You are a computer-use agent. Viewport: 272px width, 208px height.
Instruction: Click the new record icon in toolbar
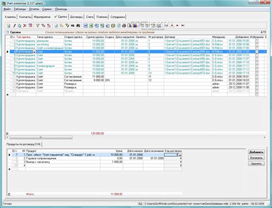9,25
